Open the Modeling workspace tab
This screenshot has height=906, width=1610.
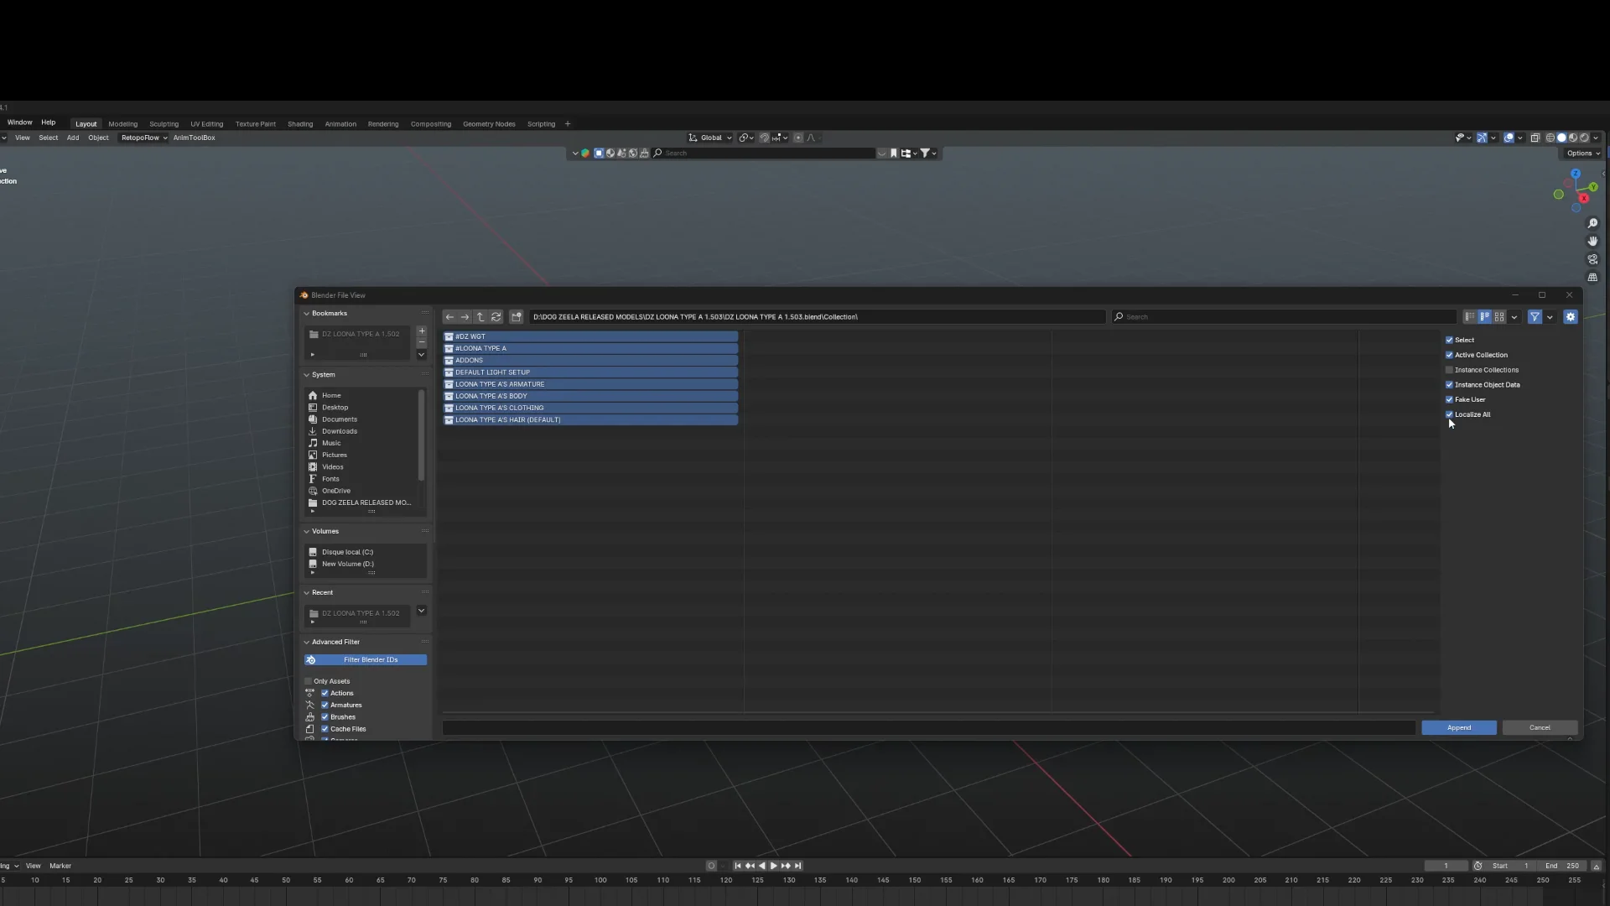tap(122, 124)
